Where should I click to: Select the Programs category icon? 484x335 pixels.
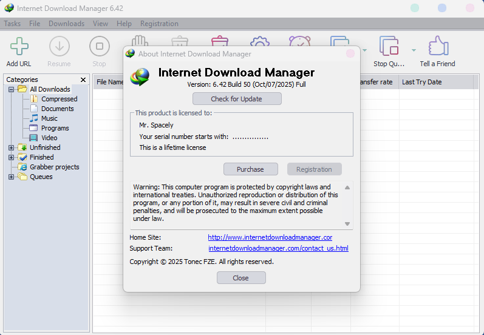[33, 127]
